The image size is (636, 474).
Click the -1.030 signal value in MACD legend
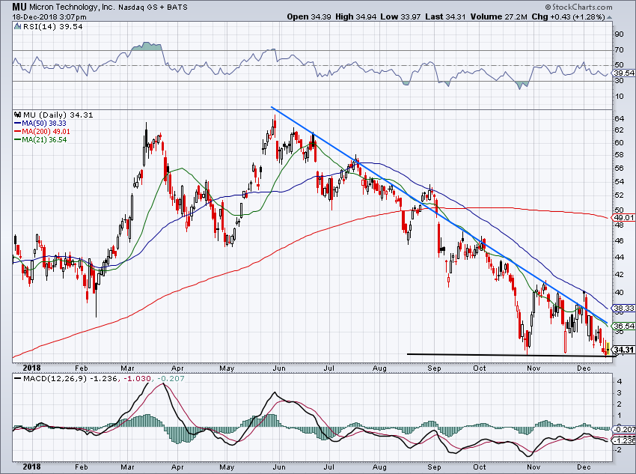137,379
